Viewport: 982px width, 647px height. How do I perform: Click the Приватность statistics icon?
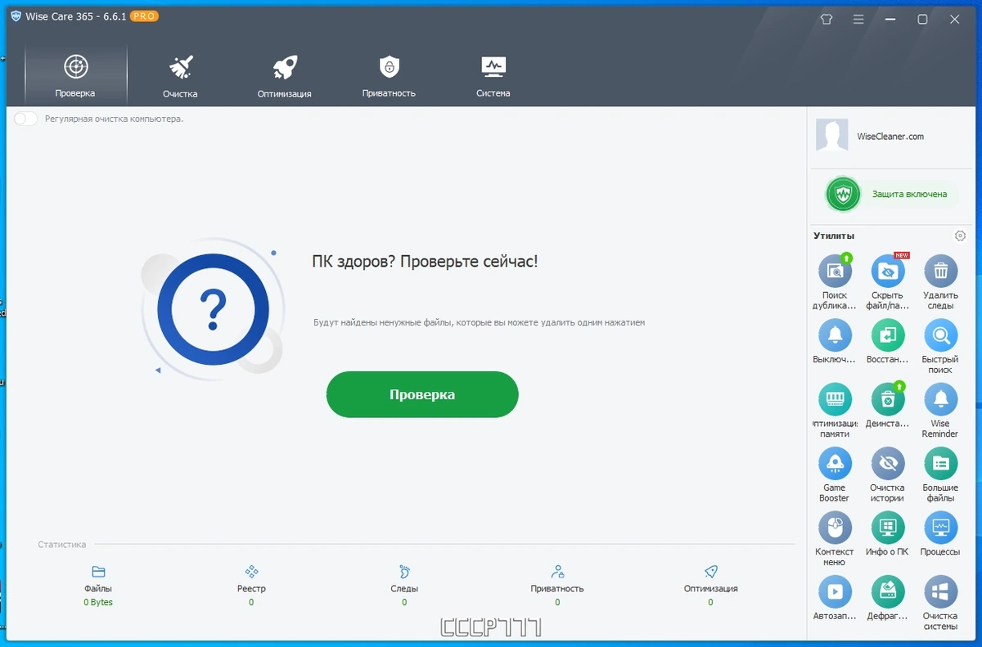557,572
